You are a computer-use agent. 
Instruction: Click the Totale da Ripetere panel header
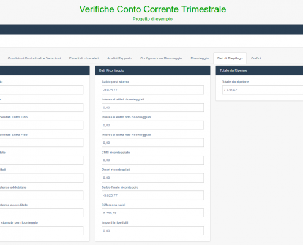tap(260, 70)
